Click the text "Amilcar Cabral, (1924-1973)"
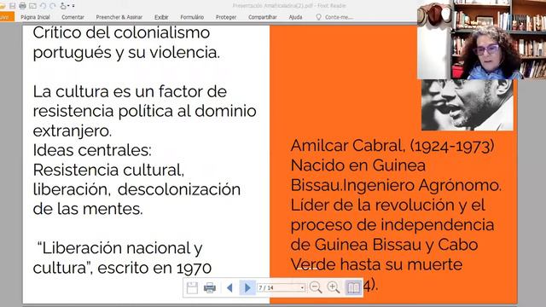 392,146
